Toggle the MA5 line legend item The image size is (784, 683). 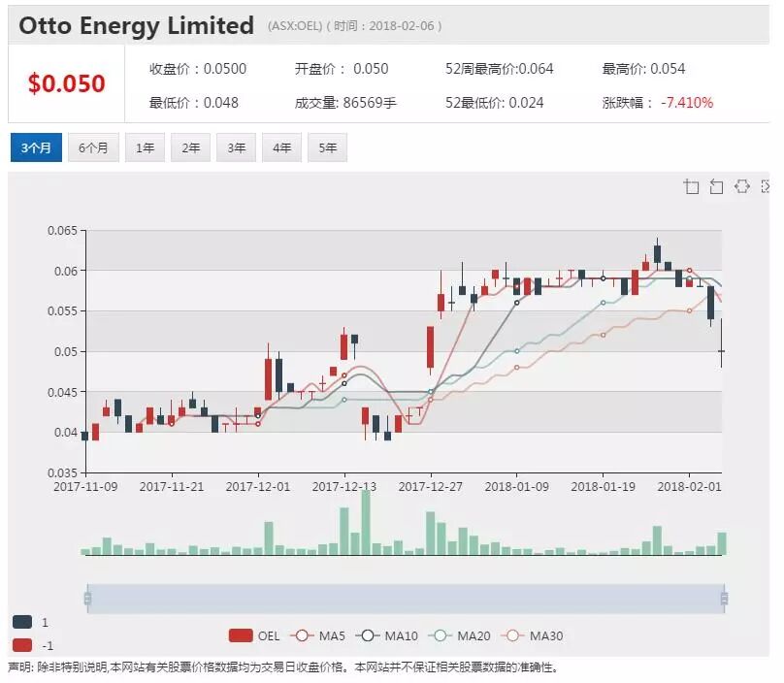pos(318,636)
